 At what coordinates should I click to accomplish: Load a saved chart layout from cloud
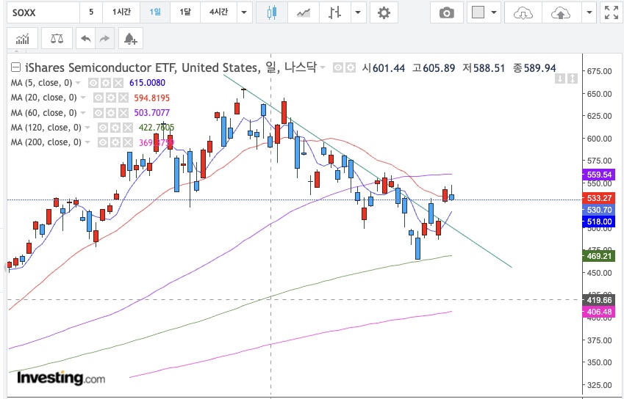[x=523, y=12]
